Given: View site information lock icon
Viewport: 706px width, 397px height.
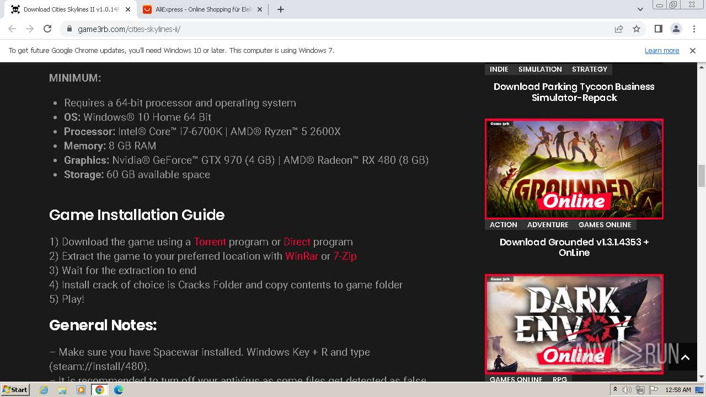Looking at the screenshot, I should click(69, 29).
